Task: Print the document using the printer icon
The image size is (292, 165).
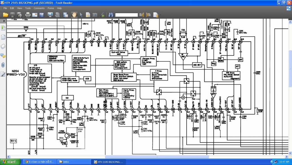Action: [28, 15]
